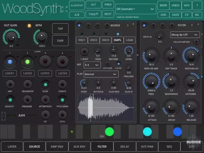This screenshot has height=153, width=204.
Task: Click the A/B compare button
Action: [x=77, y=15]
